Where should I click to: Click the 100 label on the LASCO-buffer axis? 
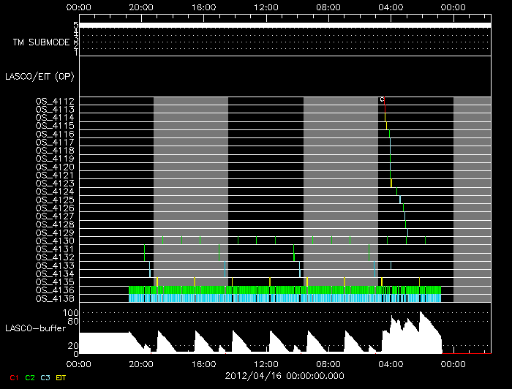click(x=71, y=313)
